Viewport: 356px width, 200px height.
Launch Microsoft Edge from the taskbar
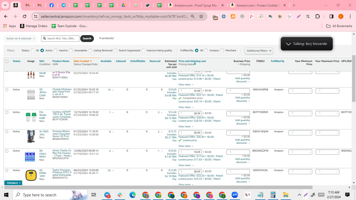pos(133,195)
